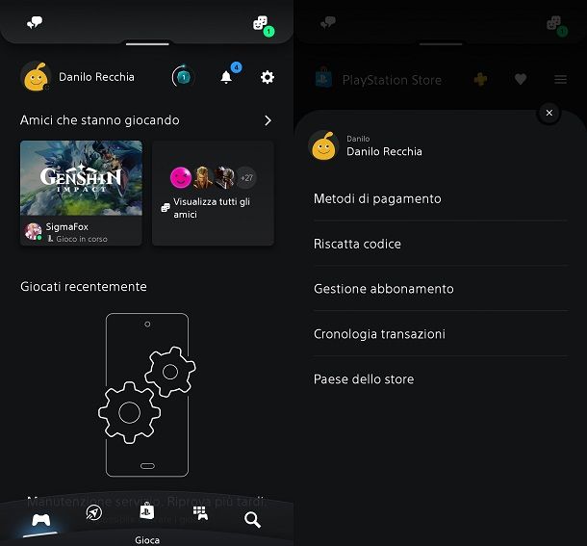Click the Giocati recentemente heading
Viewport: 587px width, 546px height.
pos(84,287)
